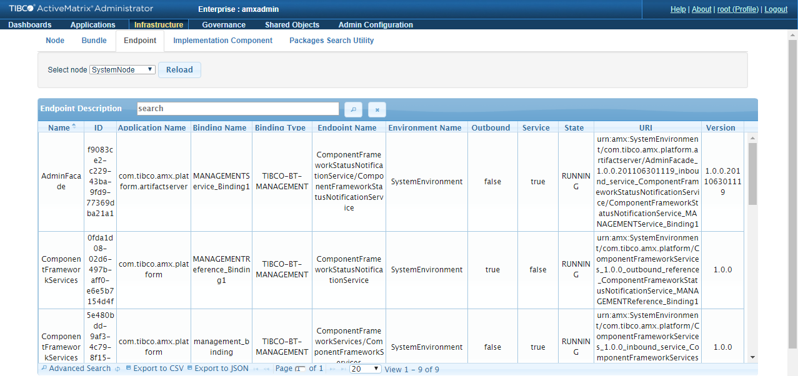Open the Applications menu
The height and width of the screenshot is (376, 798).
click(x=92, y=25)
